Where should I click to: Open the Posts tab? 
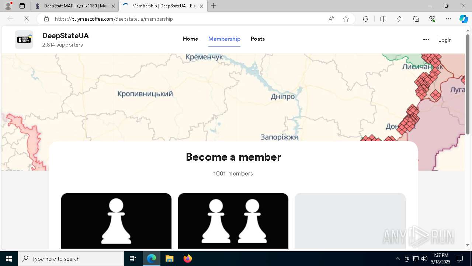pos(258,39)
